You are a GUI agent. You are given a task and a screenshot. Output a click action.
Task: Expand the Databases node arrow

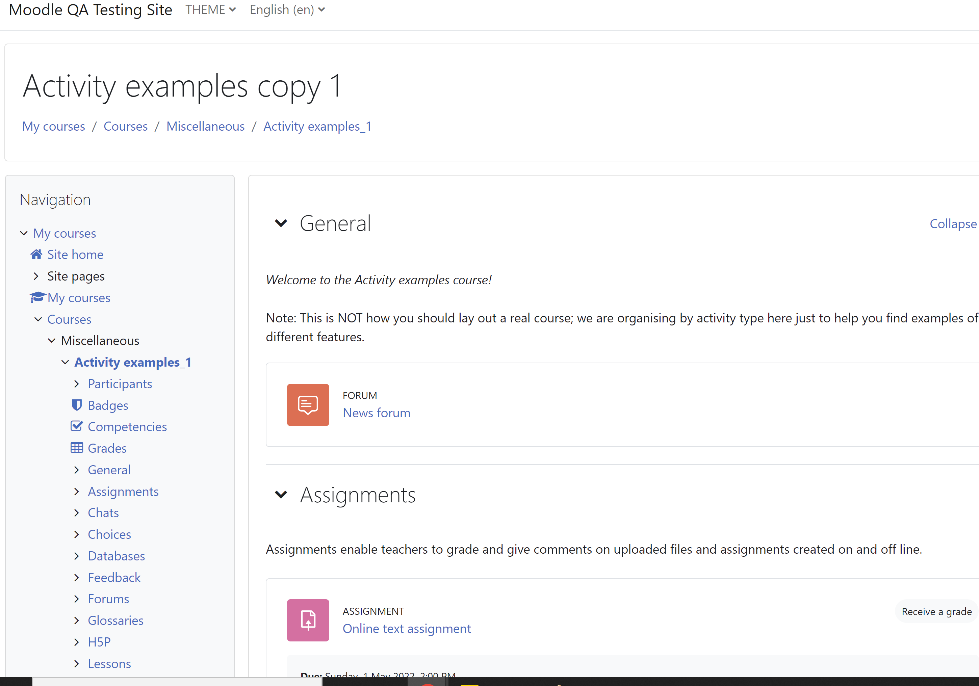(77, 556)
